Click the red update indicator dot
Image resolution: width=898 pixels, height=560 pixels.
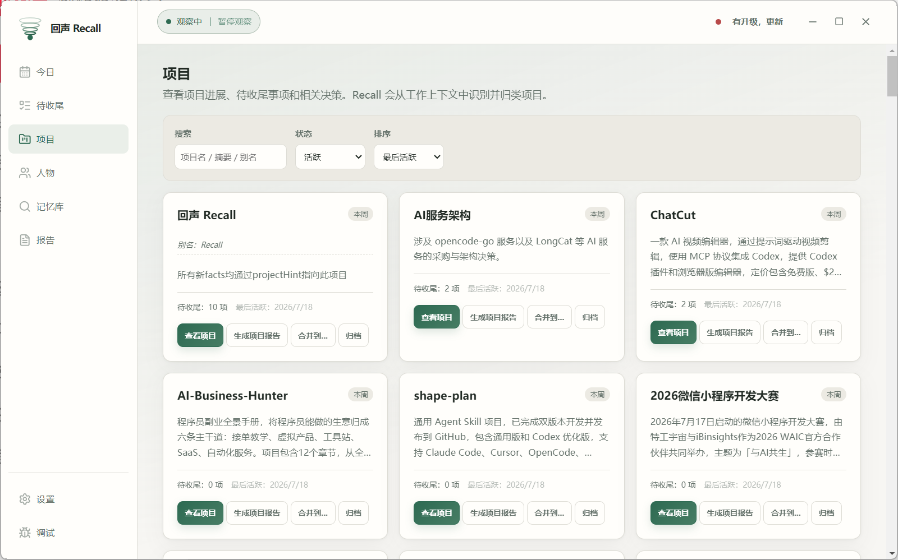[x=718, y=22]
